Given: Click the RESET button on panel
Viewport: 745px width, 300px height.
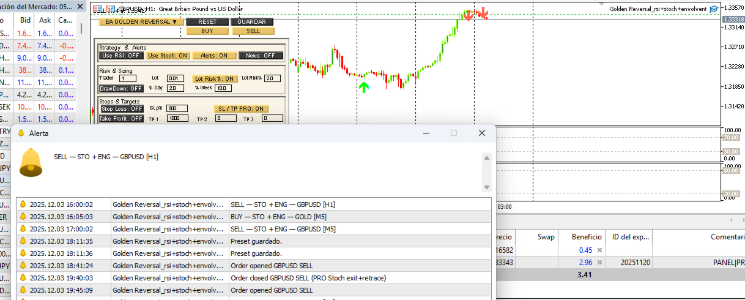Looking at the screenshot, I should [x=208, y=21].
